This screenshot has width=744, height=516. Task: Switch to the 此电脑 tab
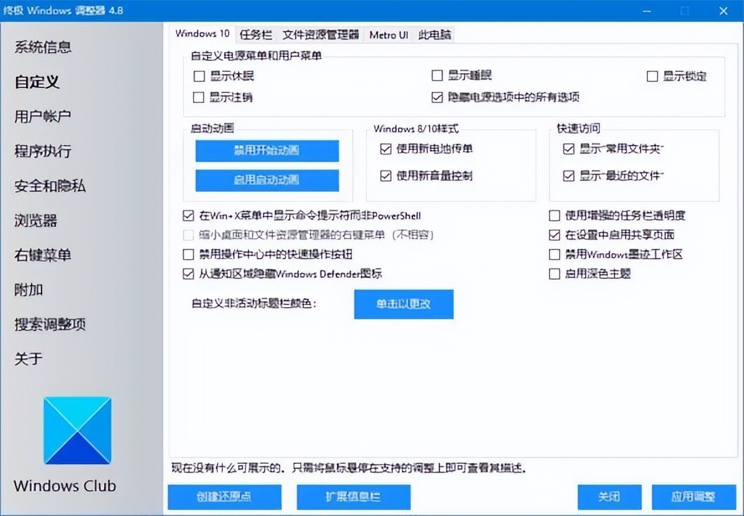click(435, 35)
